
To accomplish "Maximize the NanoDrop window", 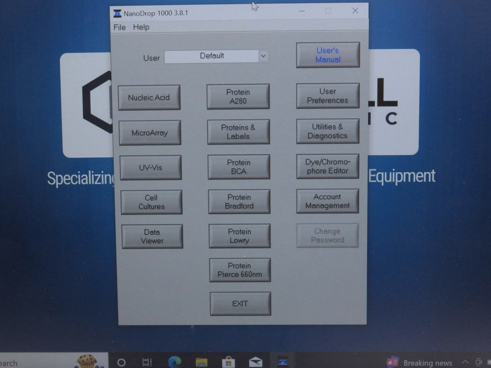I will point(328,11).
